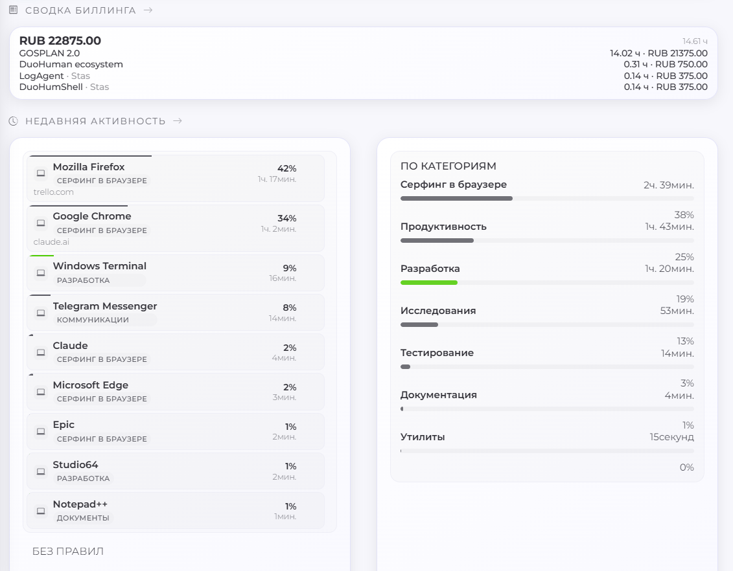This screenshot has width=733, height=571.
Task: Open the Claude activity entry
Action: pyautogui.click(x=175, y=352)
